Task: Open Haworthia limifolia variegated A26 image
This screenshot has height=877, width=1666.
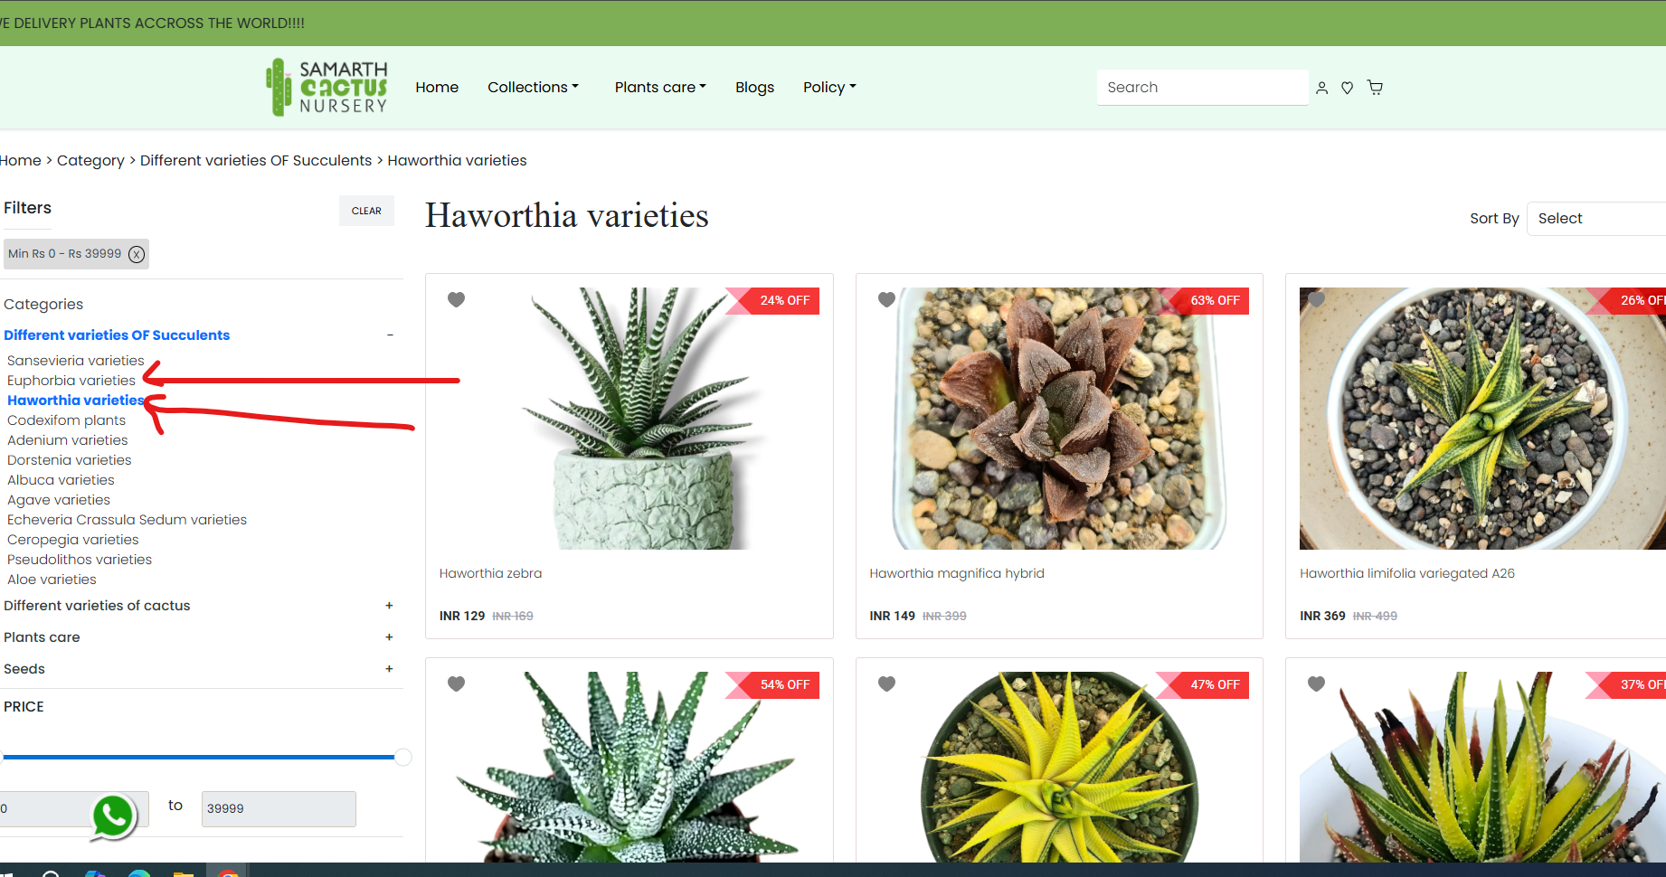Action: (x=1483, y=419)
